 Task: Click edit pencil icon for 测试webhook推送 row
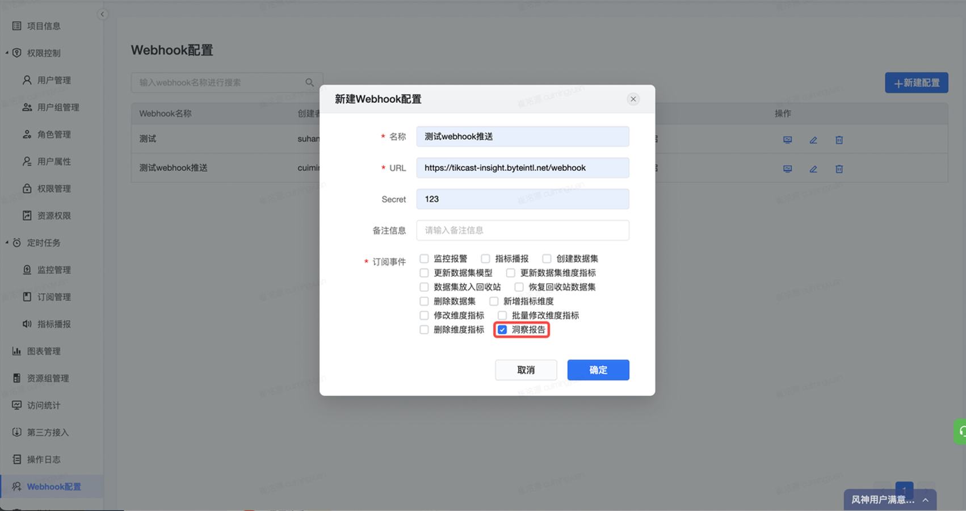pyautogui.click(x=813, y=169)
